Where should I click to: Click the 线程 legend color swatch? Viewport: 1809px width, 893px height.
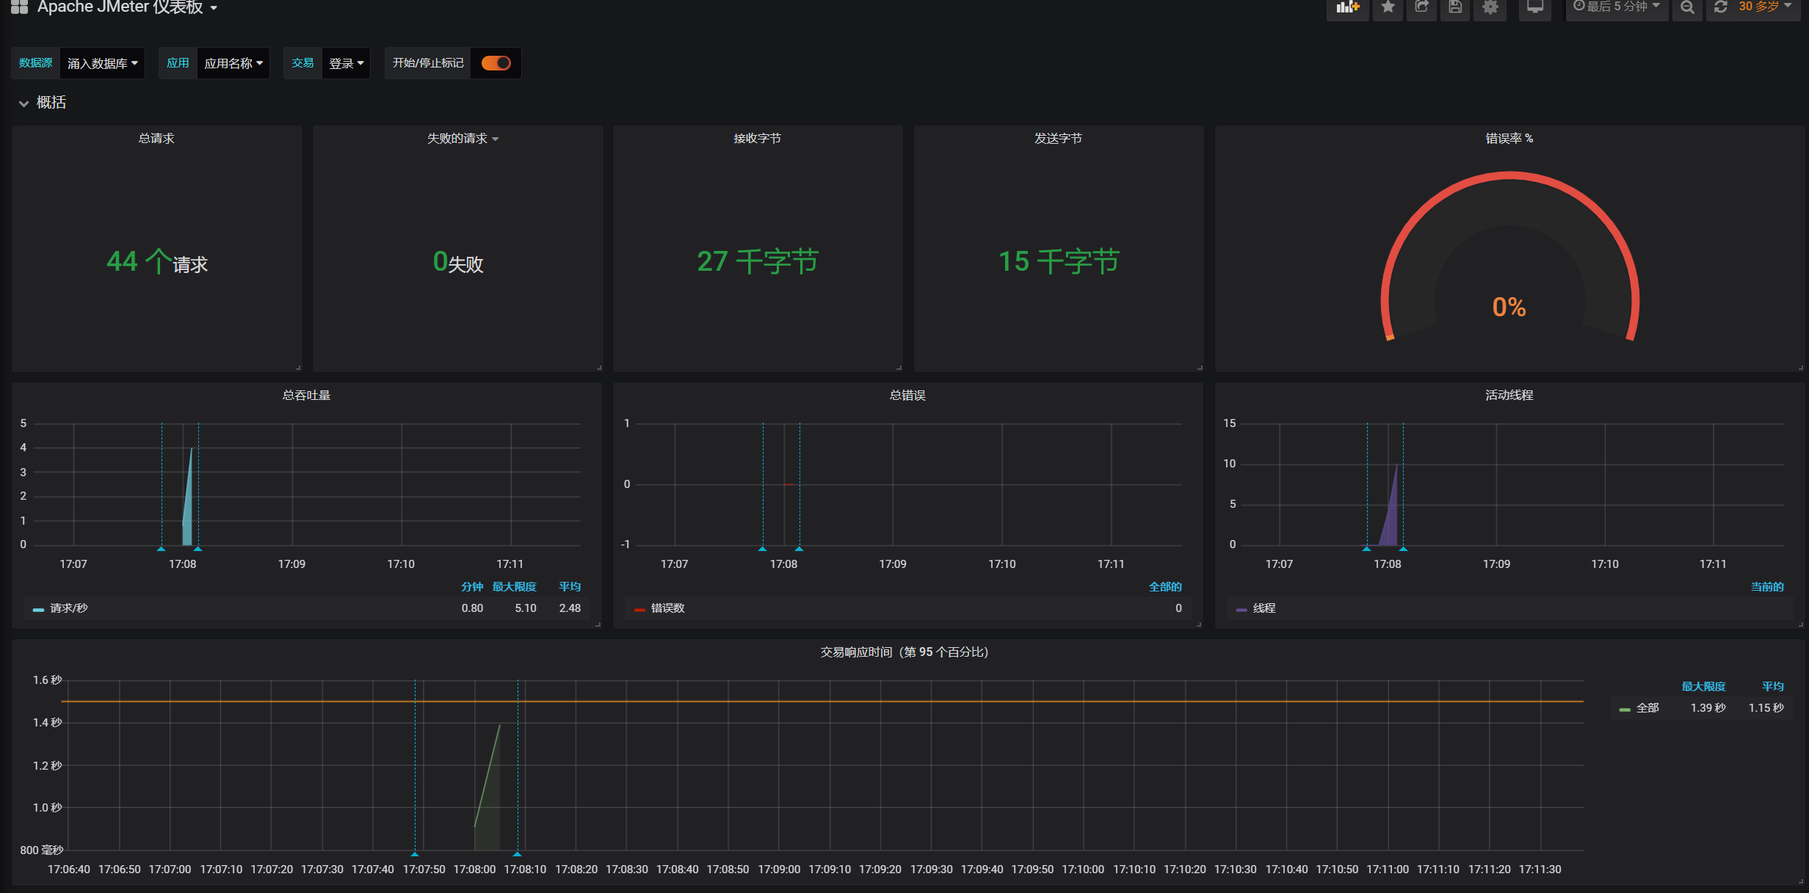pyautogui.click(x=1241, y=609)
